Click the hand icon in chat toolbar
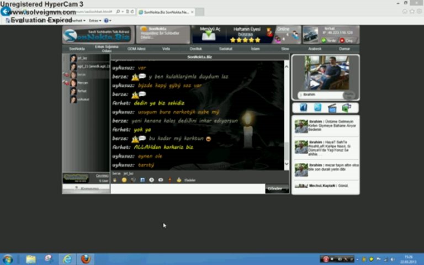The width and height of the screenshot is (424, 265). point(115,180)
